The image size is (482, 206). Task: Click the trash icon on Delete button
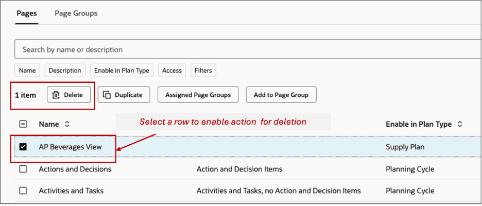pos(57,95)
